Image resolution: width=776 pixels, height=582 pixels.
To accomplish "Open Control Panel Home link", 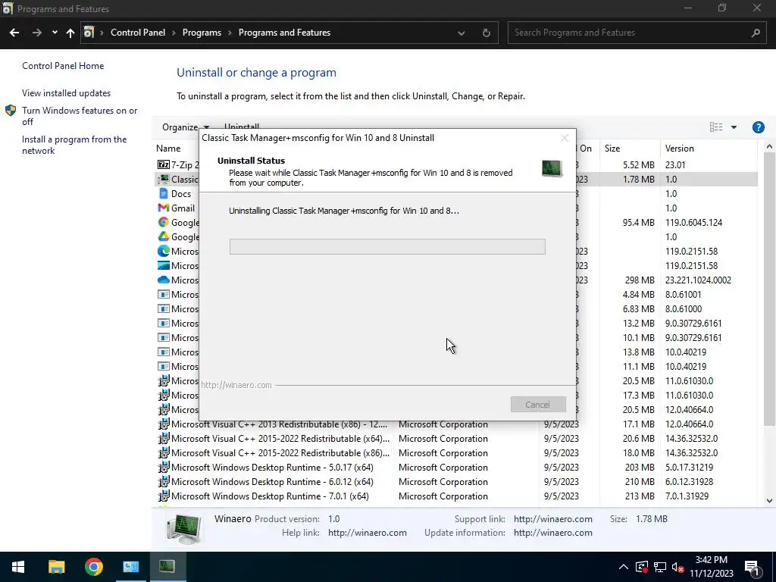I will (x=63, y=66).
